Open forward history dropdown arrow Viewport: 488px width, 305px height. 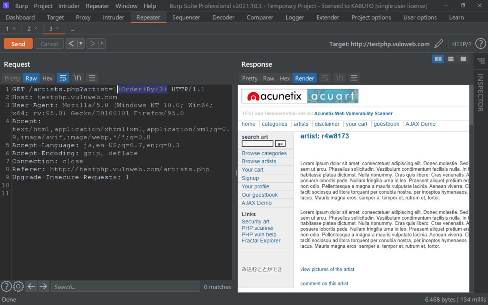(x=102, y=44)
